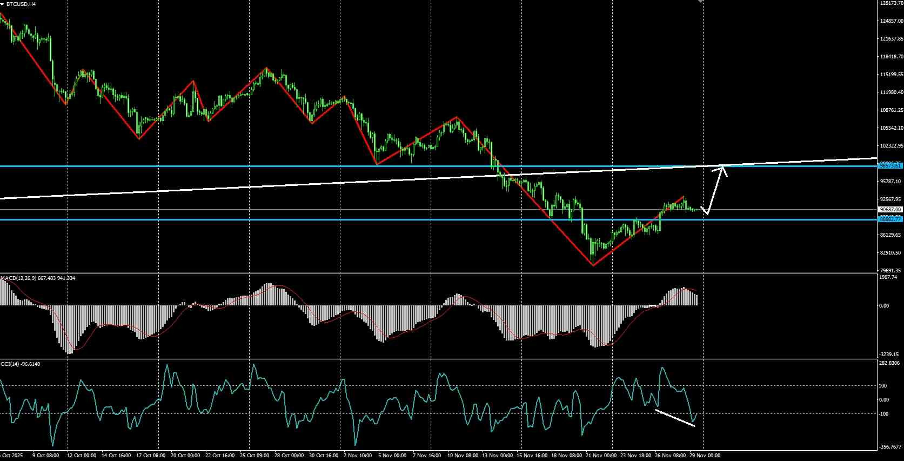Image resolution: width=904 pixels, height=461 pixels.
Task: Click price scale value 128173.70
Action: click(892, 3)
